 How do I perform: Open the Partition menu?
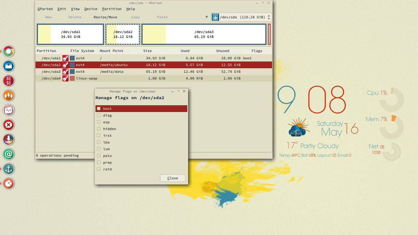point(112,9)
